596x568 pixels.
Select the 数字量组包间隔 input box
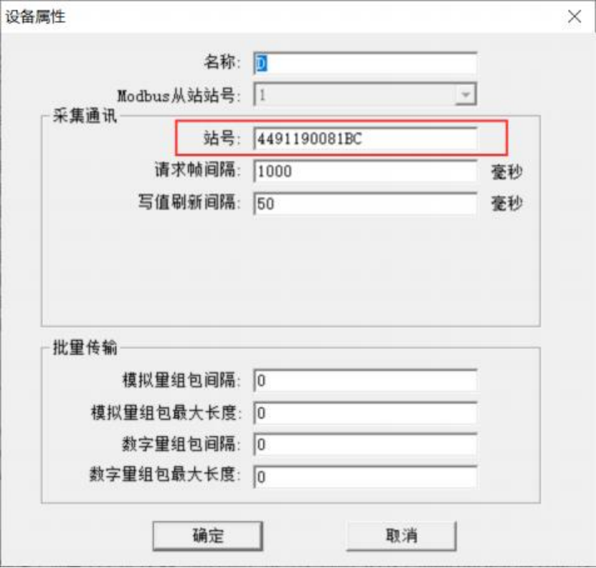365,445
